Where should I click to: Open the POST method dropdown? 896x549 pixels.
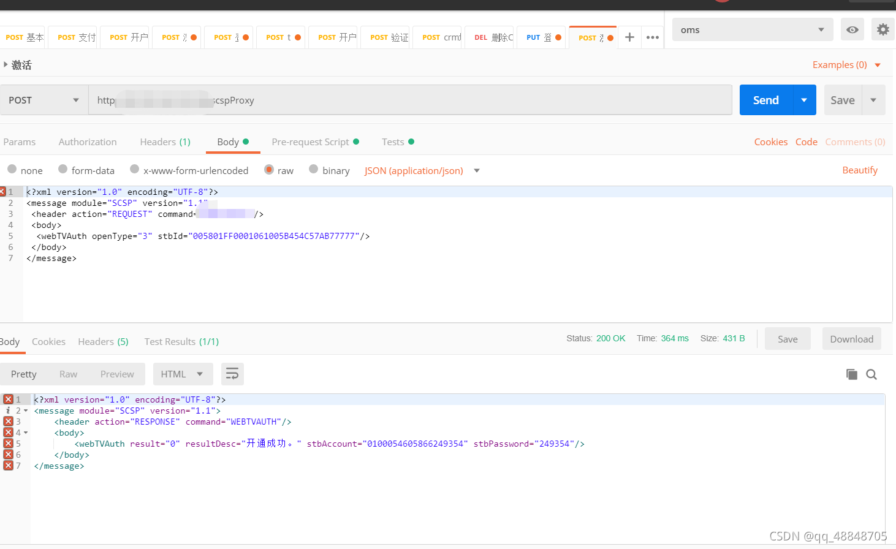44,100
